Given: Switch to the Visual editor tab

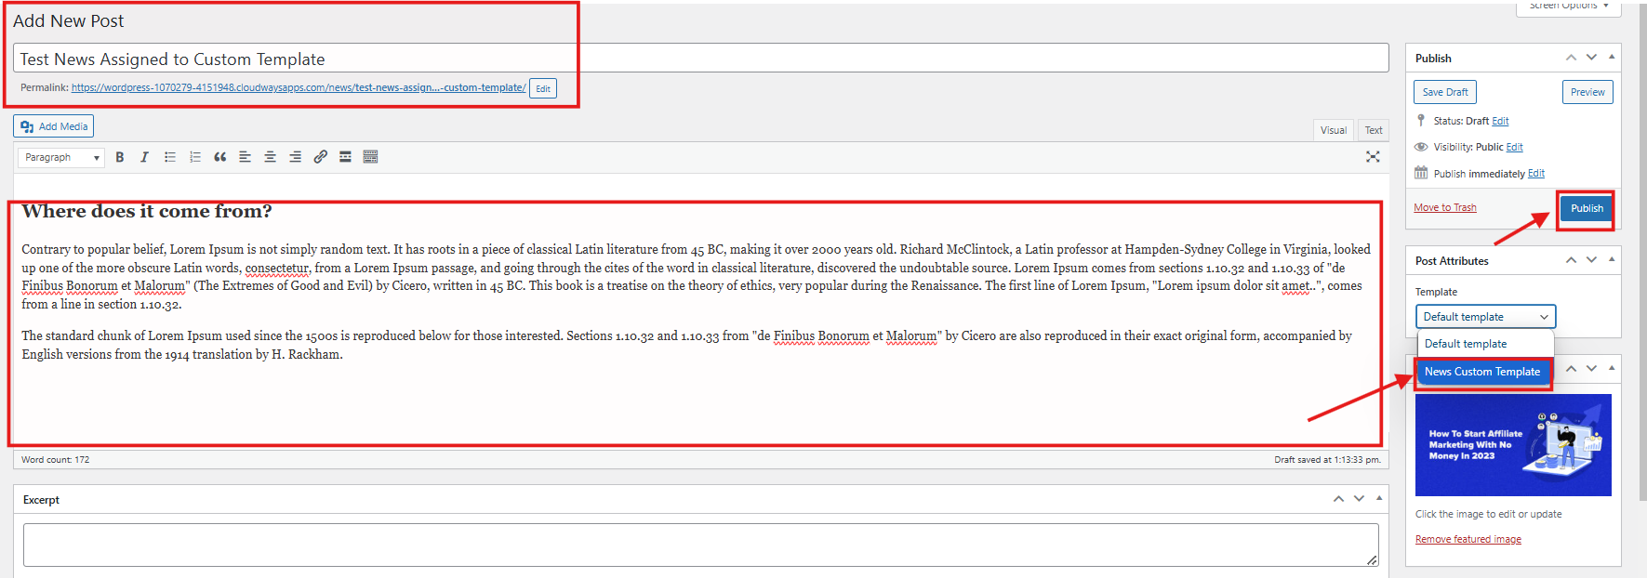Looking at the screenshot, I should [x=1334, y=130].
